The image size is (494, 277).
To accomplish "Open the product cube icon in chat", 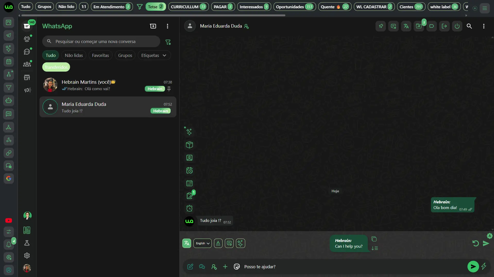I will pyautogui.click(x=189, y=145).
